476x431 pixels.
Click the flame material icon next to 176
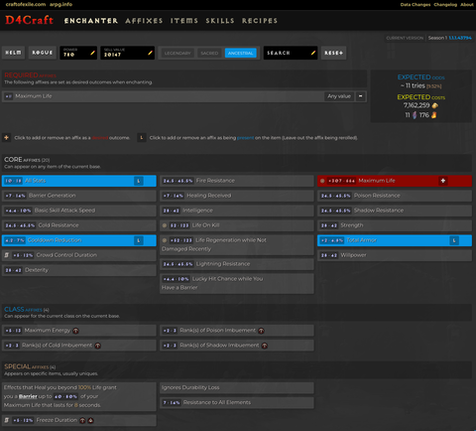pyautogui.click(x=433, y=115)
